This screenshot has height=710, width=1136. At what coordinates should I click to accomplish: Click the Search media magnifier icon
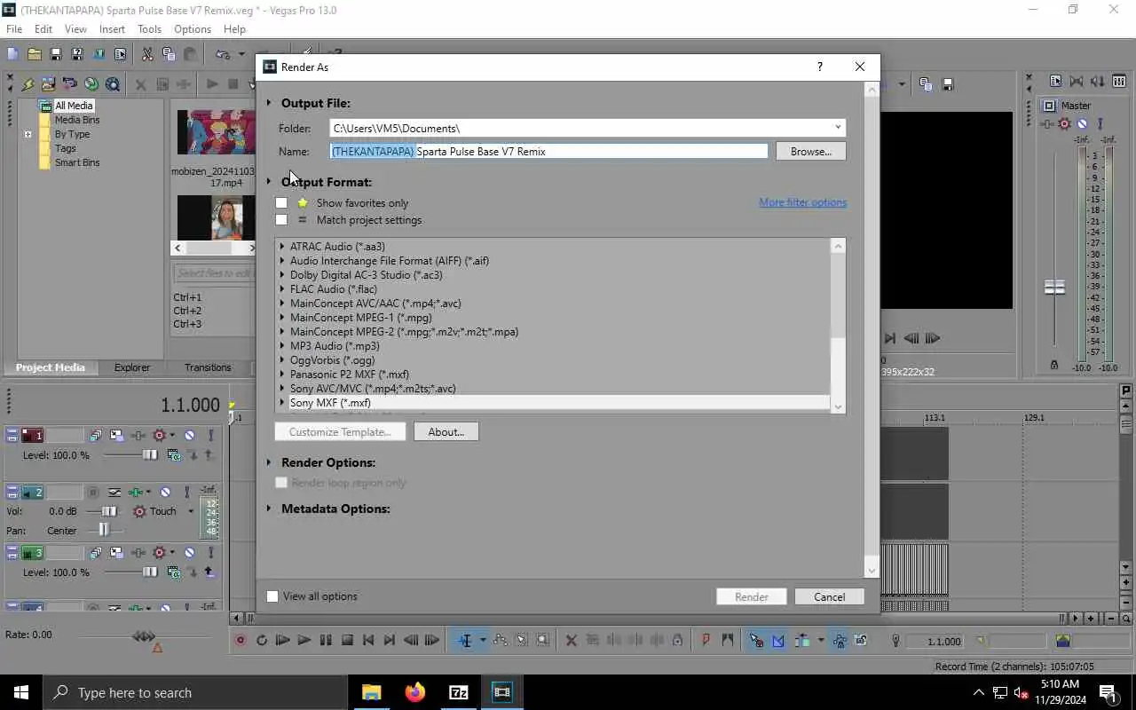(x=113, y=84)
